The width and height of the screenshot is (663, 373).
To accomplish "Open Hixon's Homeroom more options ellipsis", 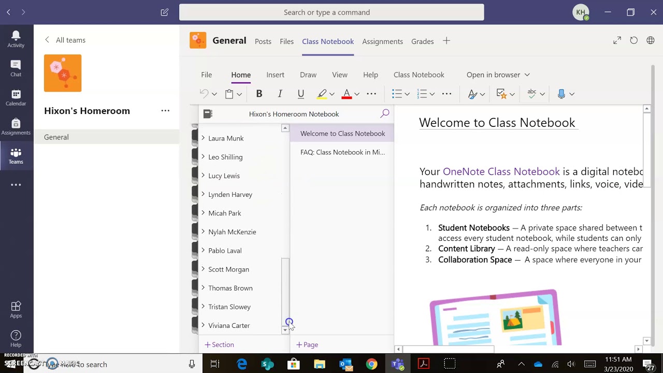I will (165, 111).
